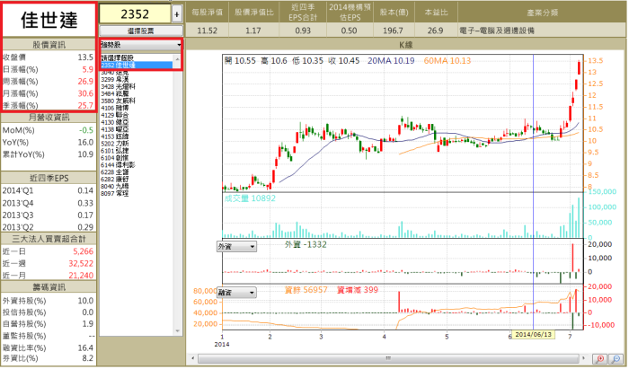This screenshot has height=369, width=629.
Task: Click the 近四季EPS section header
Action: (49, 179)
